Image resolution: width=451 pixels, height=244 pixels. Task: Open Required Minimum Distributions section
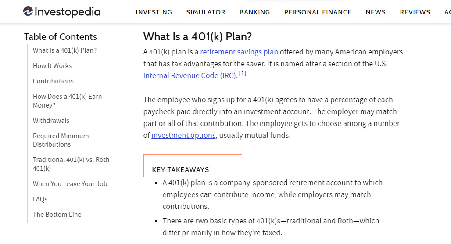[61, 140]
